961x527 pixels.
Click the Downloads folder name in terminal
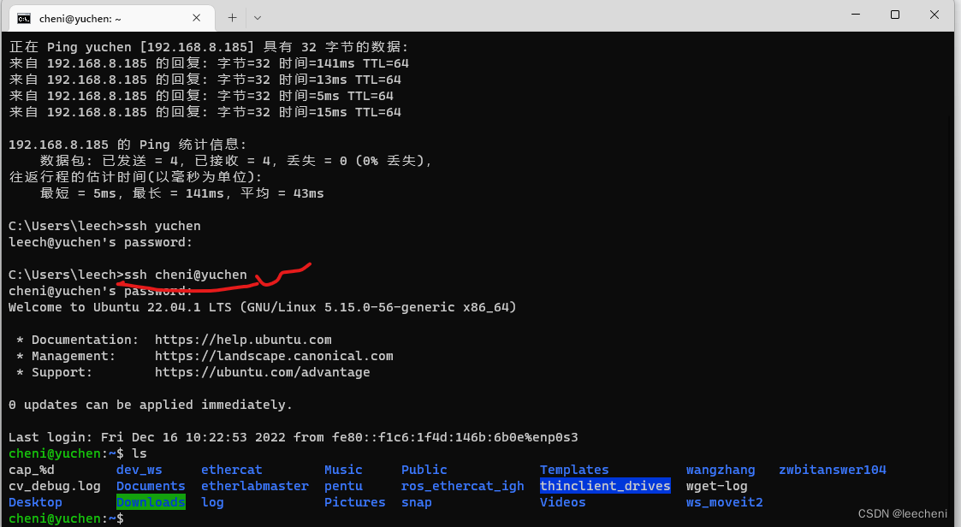pos(151,501)
